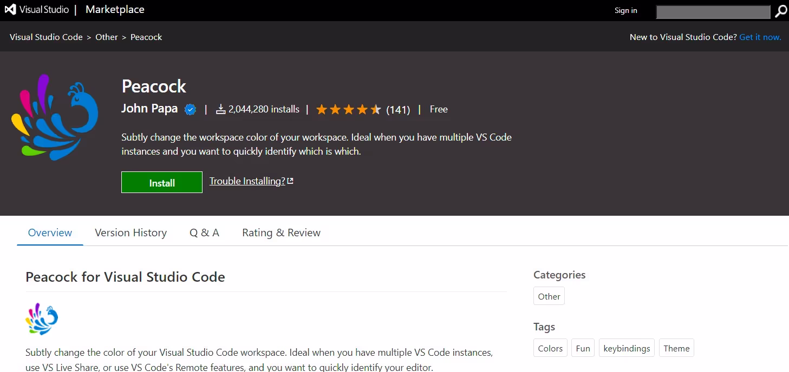Click the installs download icon
This screenshot has height=372, width=789.
coord(220,110)
